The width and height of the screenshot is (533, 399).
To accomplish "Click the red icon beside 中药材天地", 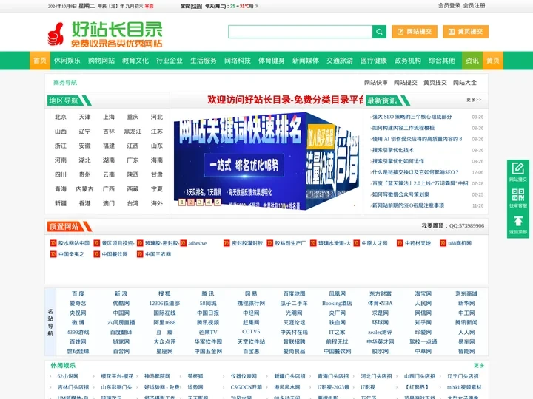I will 400,243.
